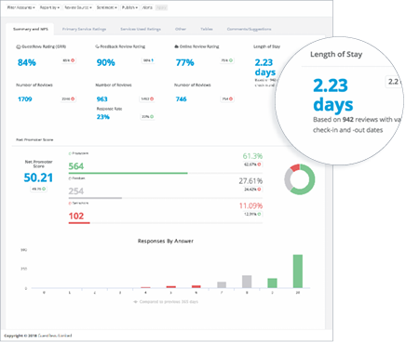Click the Alerts button in filter bar
The height and width of the screenshot is (342, 406).
(147, 7)
